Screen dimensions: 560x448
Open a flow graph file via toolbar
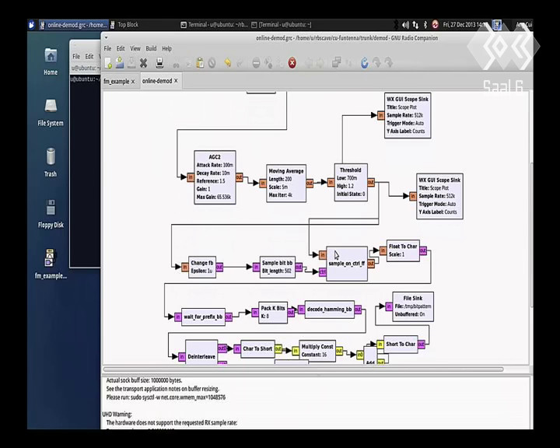tap(120, 63)
